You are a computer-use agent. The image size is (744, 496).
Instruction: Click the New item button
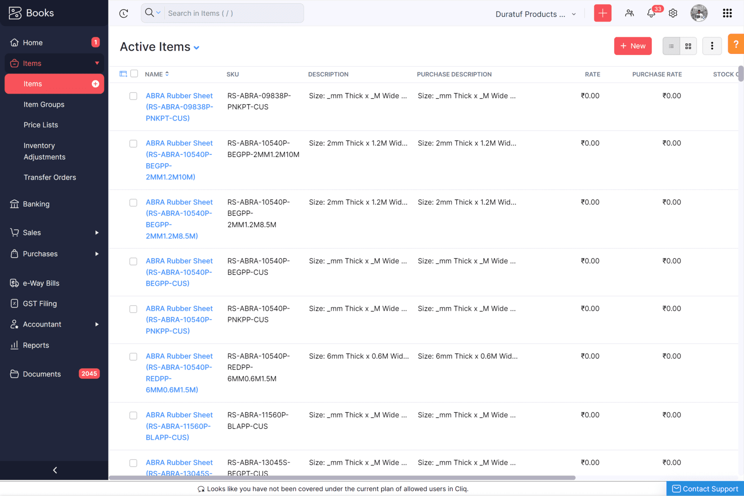(633, 46)
